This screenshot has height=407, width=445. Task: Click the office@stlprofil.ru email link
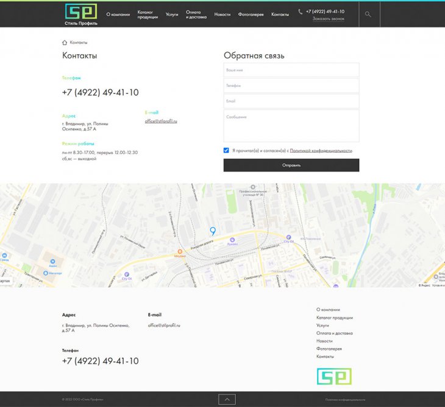(160, 121)
